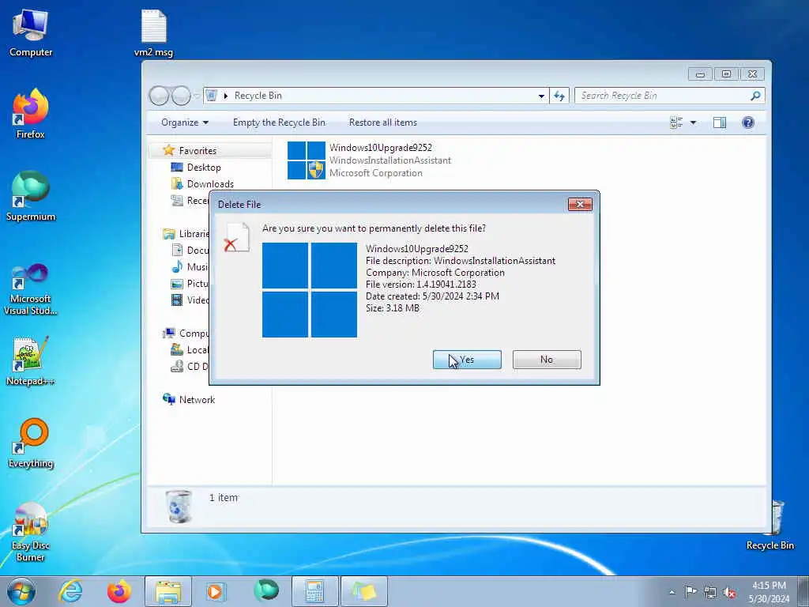
Task: Click Recycle Bin in the address bar
Action: (x=258, y=96)
